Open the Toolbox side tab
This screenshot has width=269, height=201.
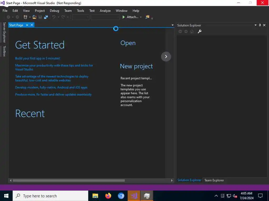(x=4, y=51)
